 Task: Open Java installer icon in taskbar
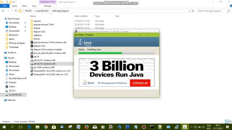[185, 127]
